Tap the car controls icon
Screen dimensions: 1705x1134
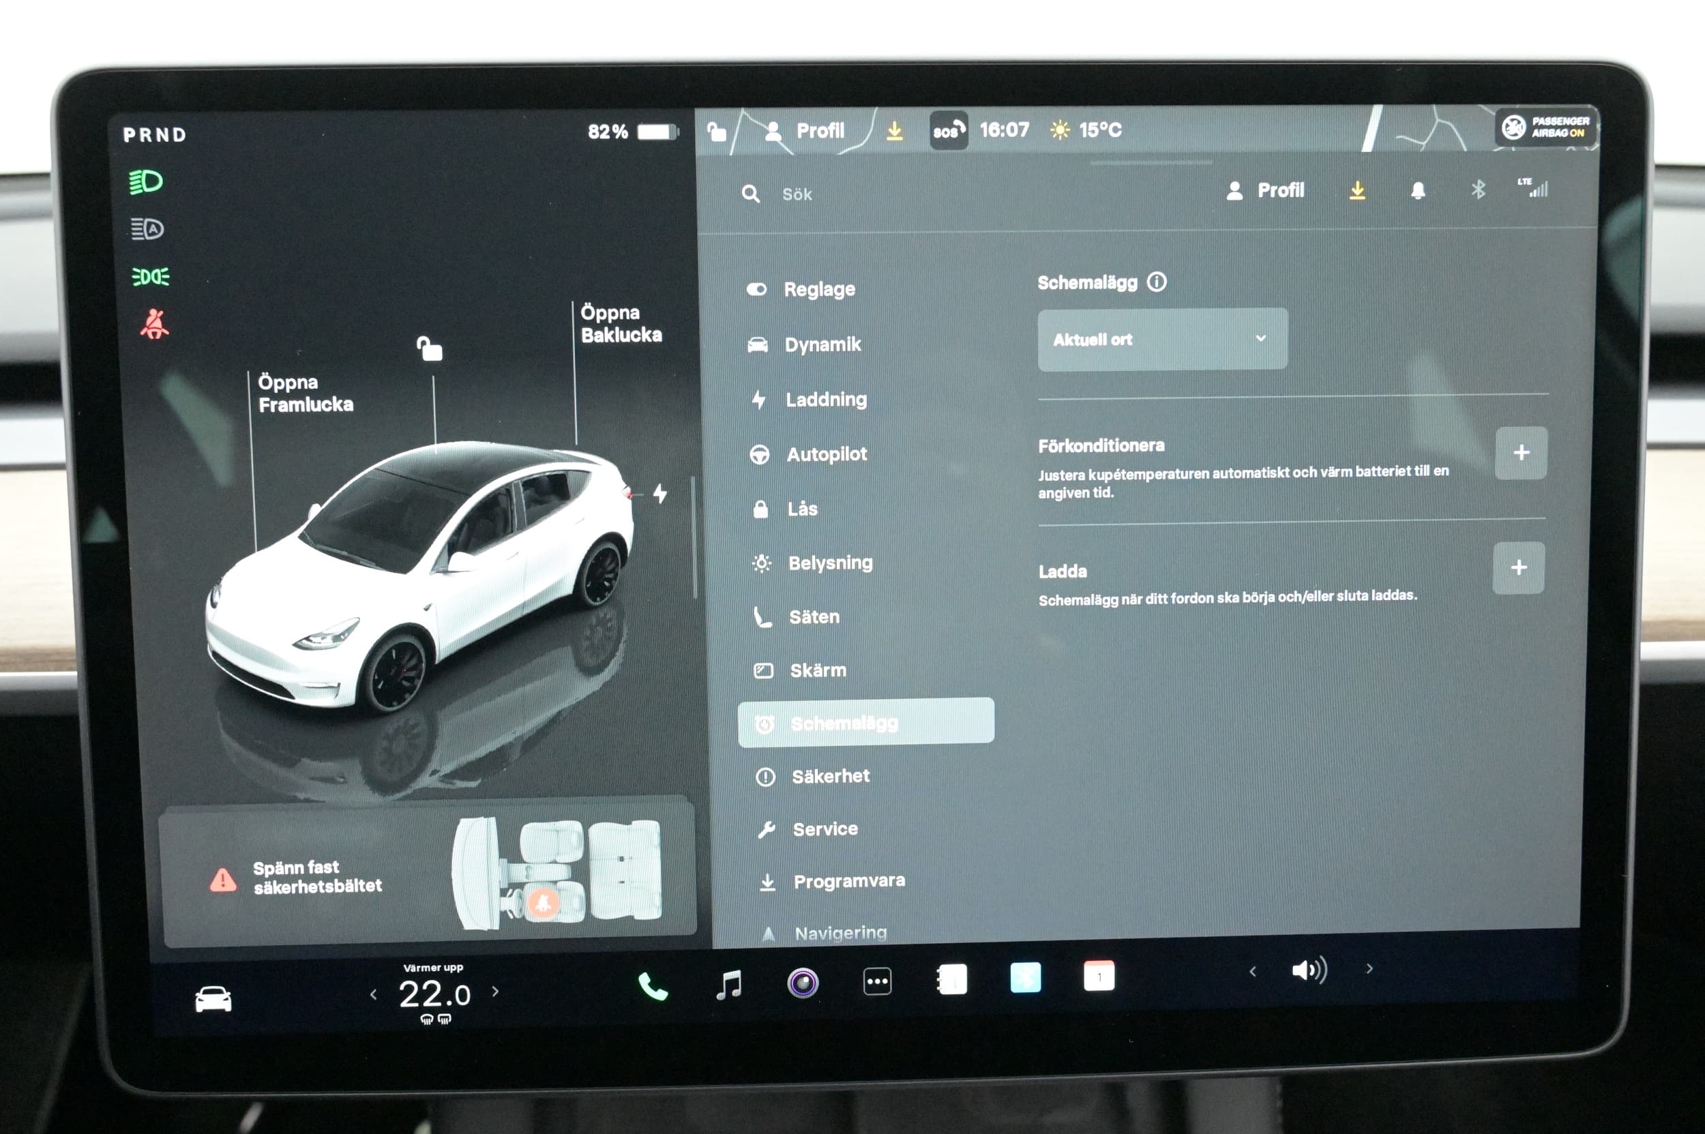coord(213,1000)
